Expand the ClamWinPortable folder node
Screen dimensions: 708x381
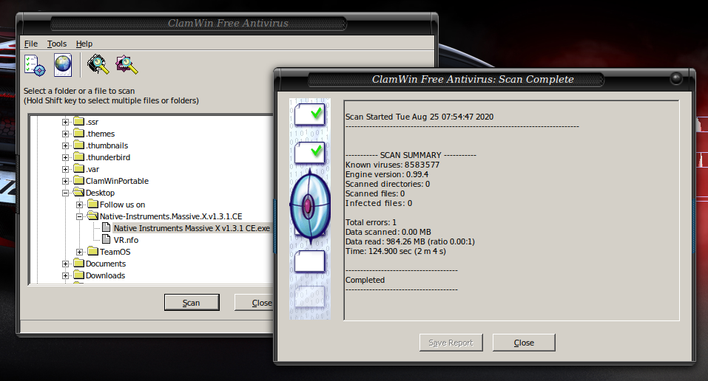click(x=65, y=181)
